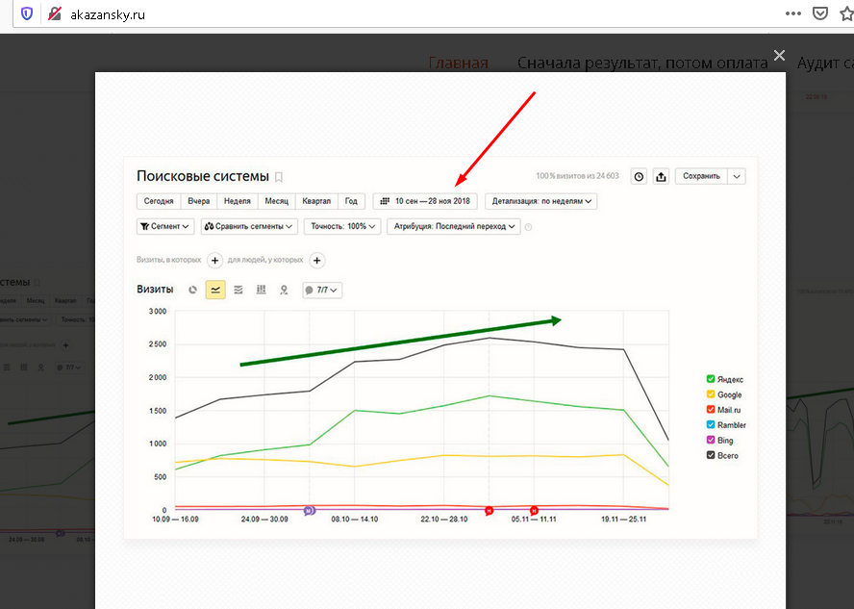Image resolution: width=854 pixels, height=609 pixels.
Task: Save page to Pocket icon
Action: (x=820, y=13)
